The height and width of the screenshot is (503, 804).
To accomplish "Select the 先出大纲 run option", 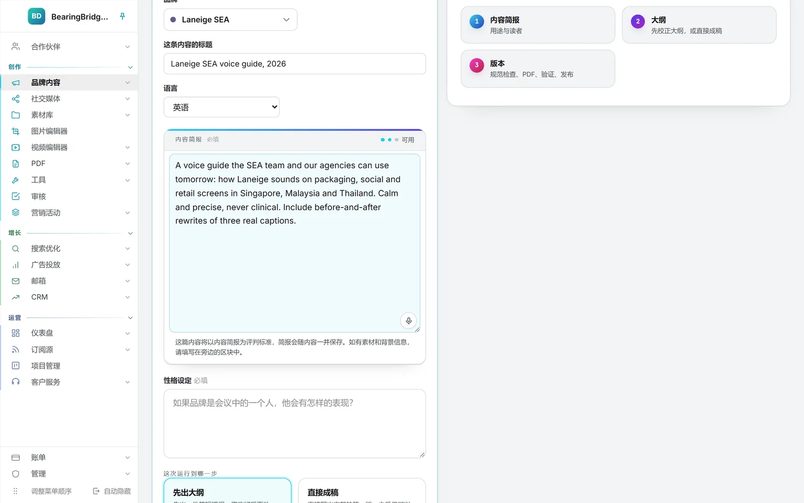I will [227, 491].
